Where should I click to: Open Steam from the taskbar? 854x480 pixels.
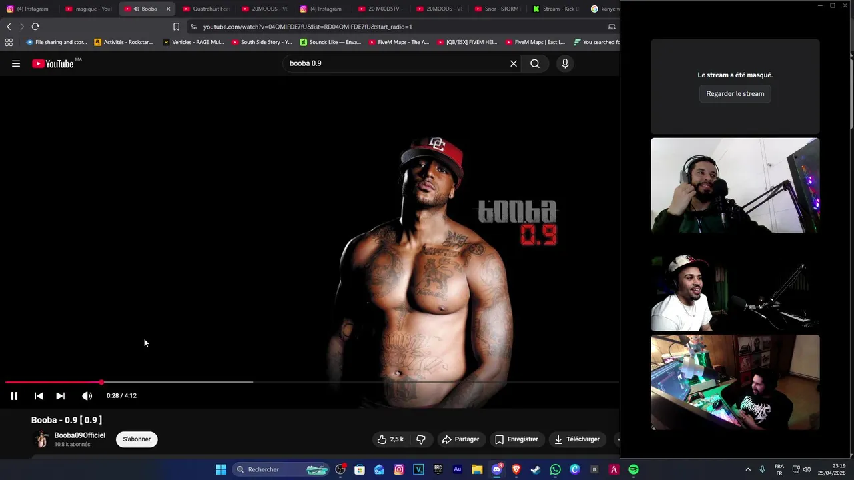coord(535,469)
